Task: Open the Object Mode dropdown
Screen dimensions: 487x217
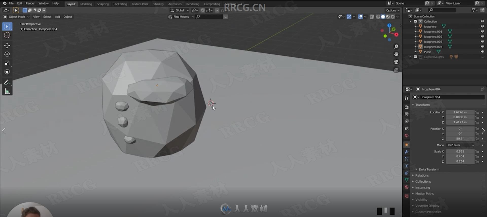Action: tap(16, 17)
